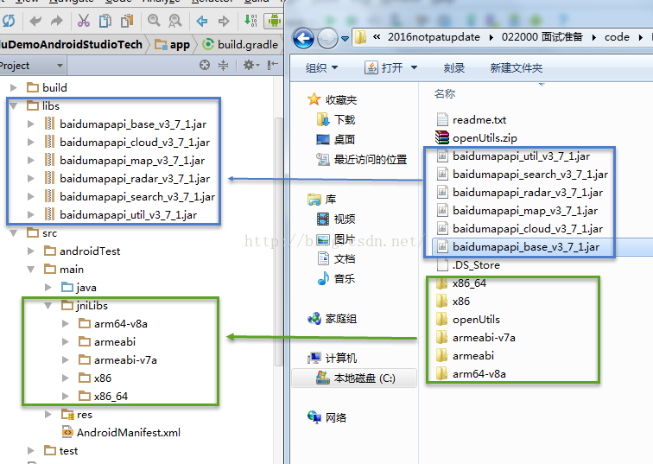
Task: Click the 刻录 button
Action: [x=454, y=67]
